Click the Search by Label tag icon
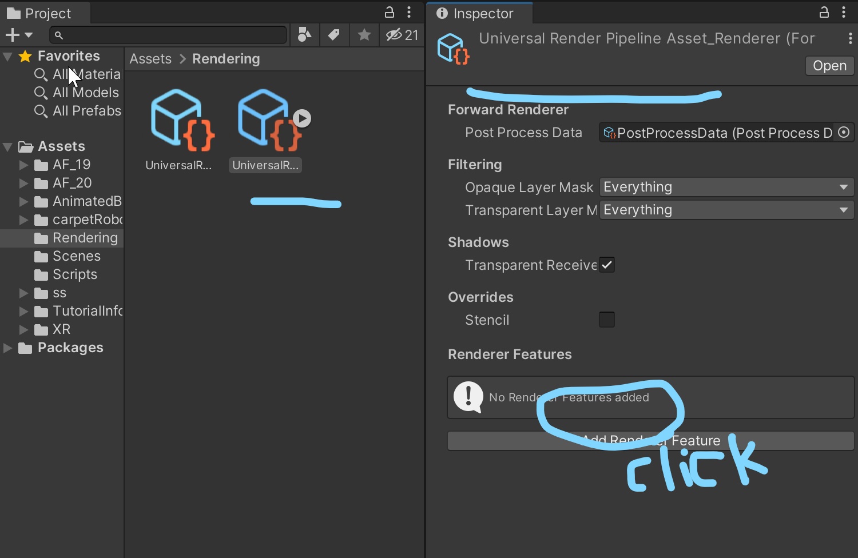Screen dimensions: 858x558 [334, 35]
